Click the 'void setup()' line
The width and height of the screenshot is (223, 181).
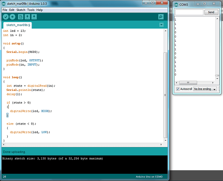tap(13, 43)
